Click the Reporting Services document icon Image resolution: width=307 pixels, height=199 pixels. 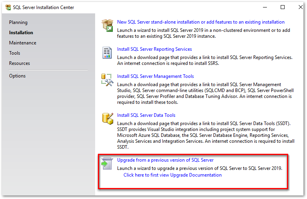(107, 53)
